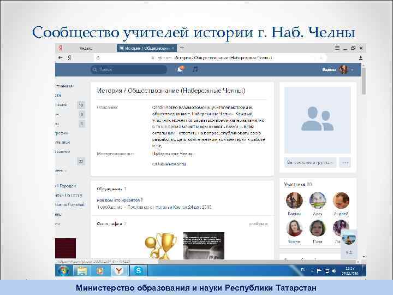Click the Вадим avatar in header

[x=343, y=69]
